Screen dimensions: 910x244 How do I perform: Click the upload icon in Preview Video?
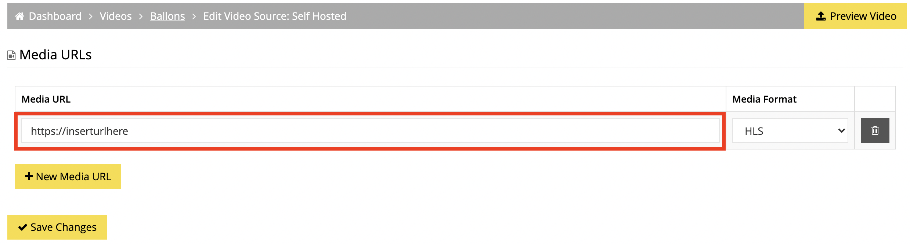[x=821, y=16]
